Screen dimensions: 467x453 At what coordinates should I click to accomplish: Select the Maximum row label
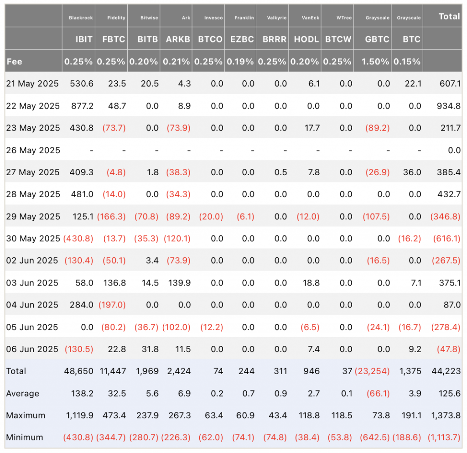26,416
